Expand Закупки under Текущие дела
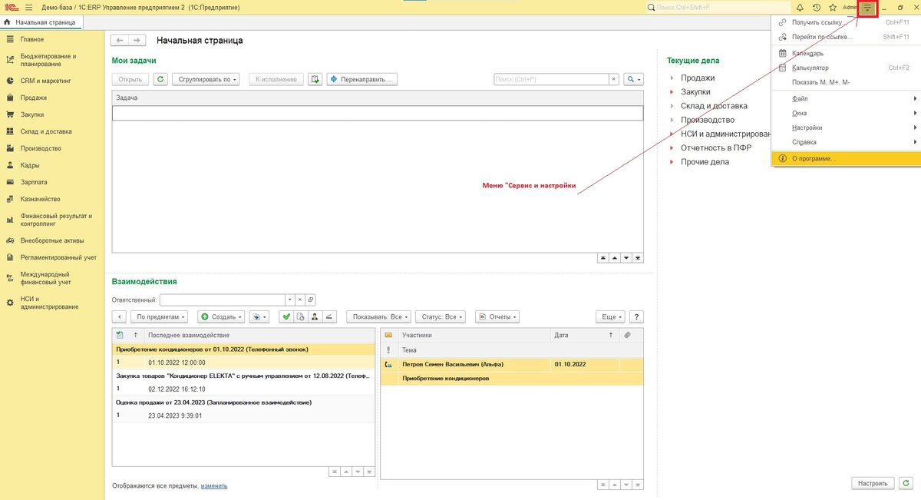Screen dimensions: 921x500 pos(672,92)
